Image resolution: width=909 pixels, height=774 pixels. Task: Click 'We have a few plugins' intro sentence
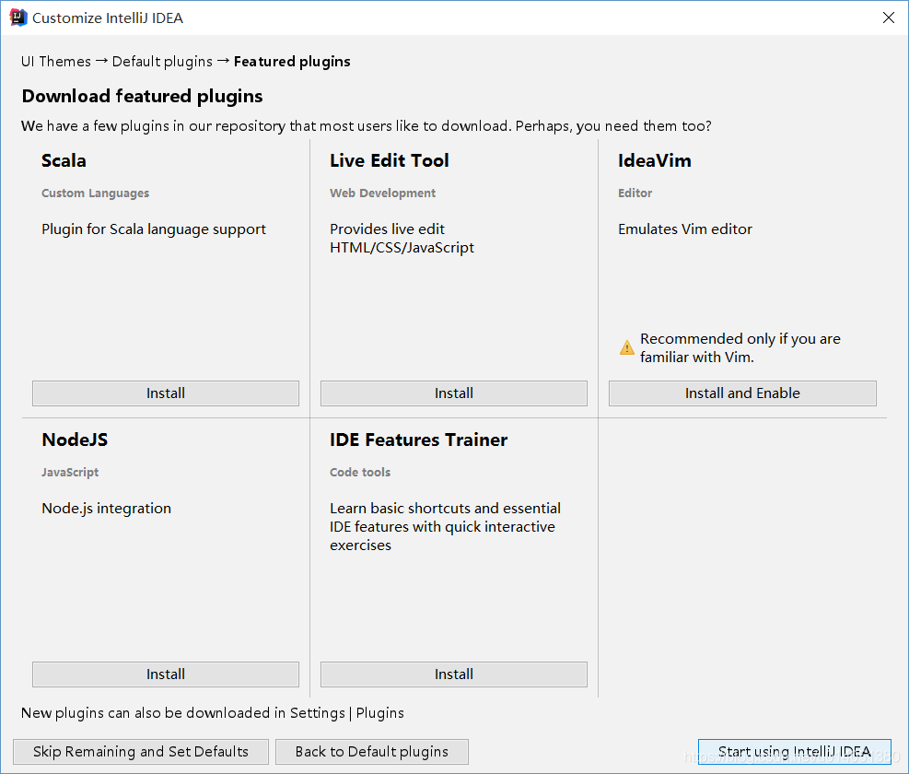click(367, 126)
